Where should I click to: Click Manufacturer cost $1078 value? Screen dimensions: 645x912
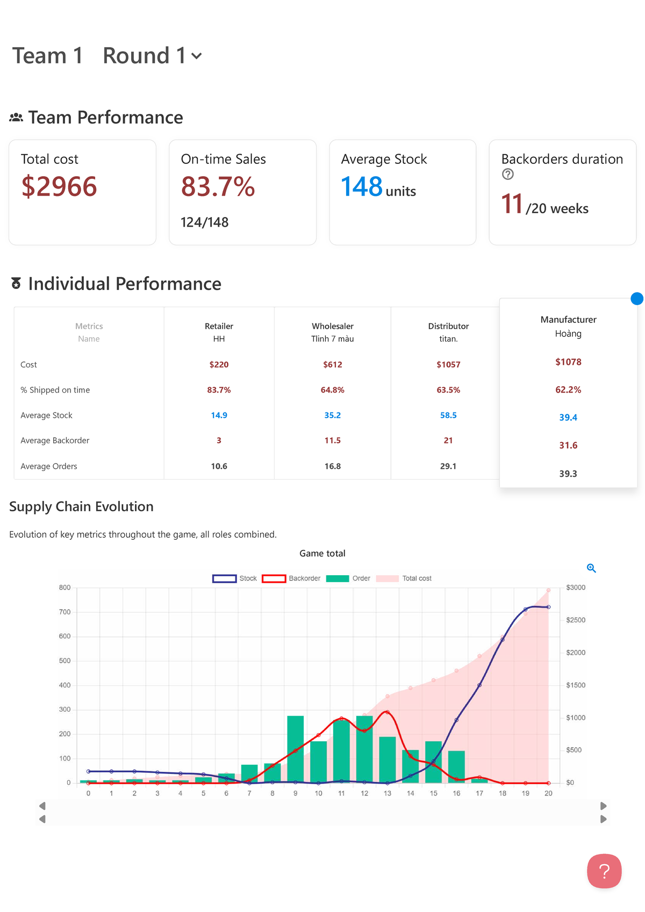coord(568,362)
